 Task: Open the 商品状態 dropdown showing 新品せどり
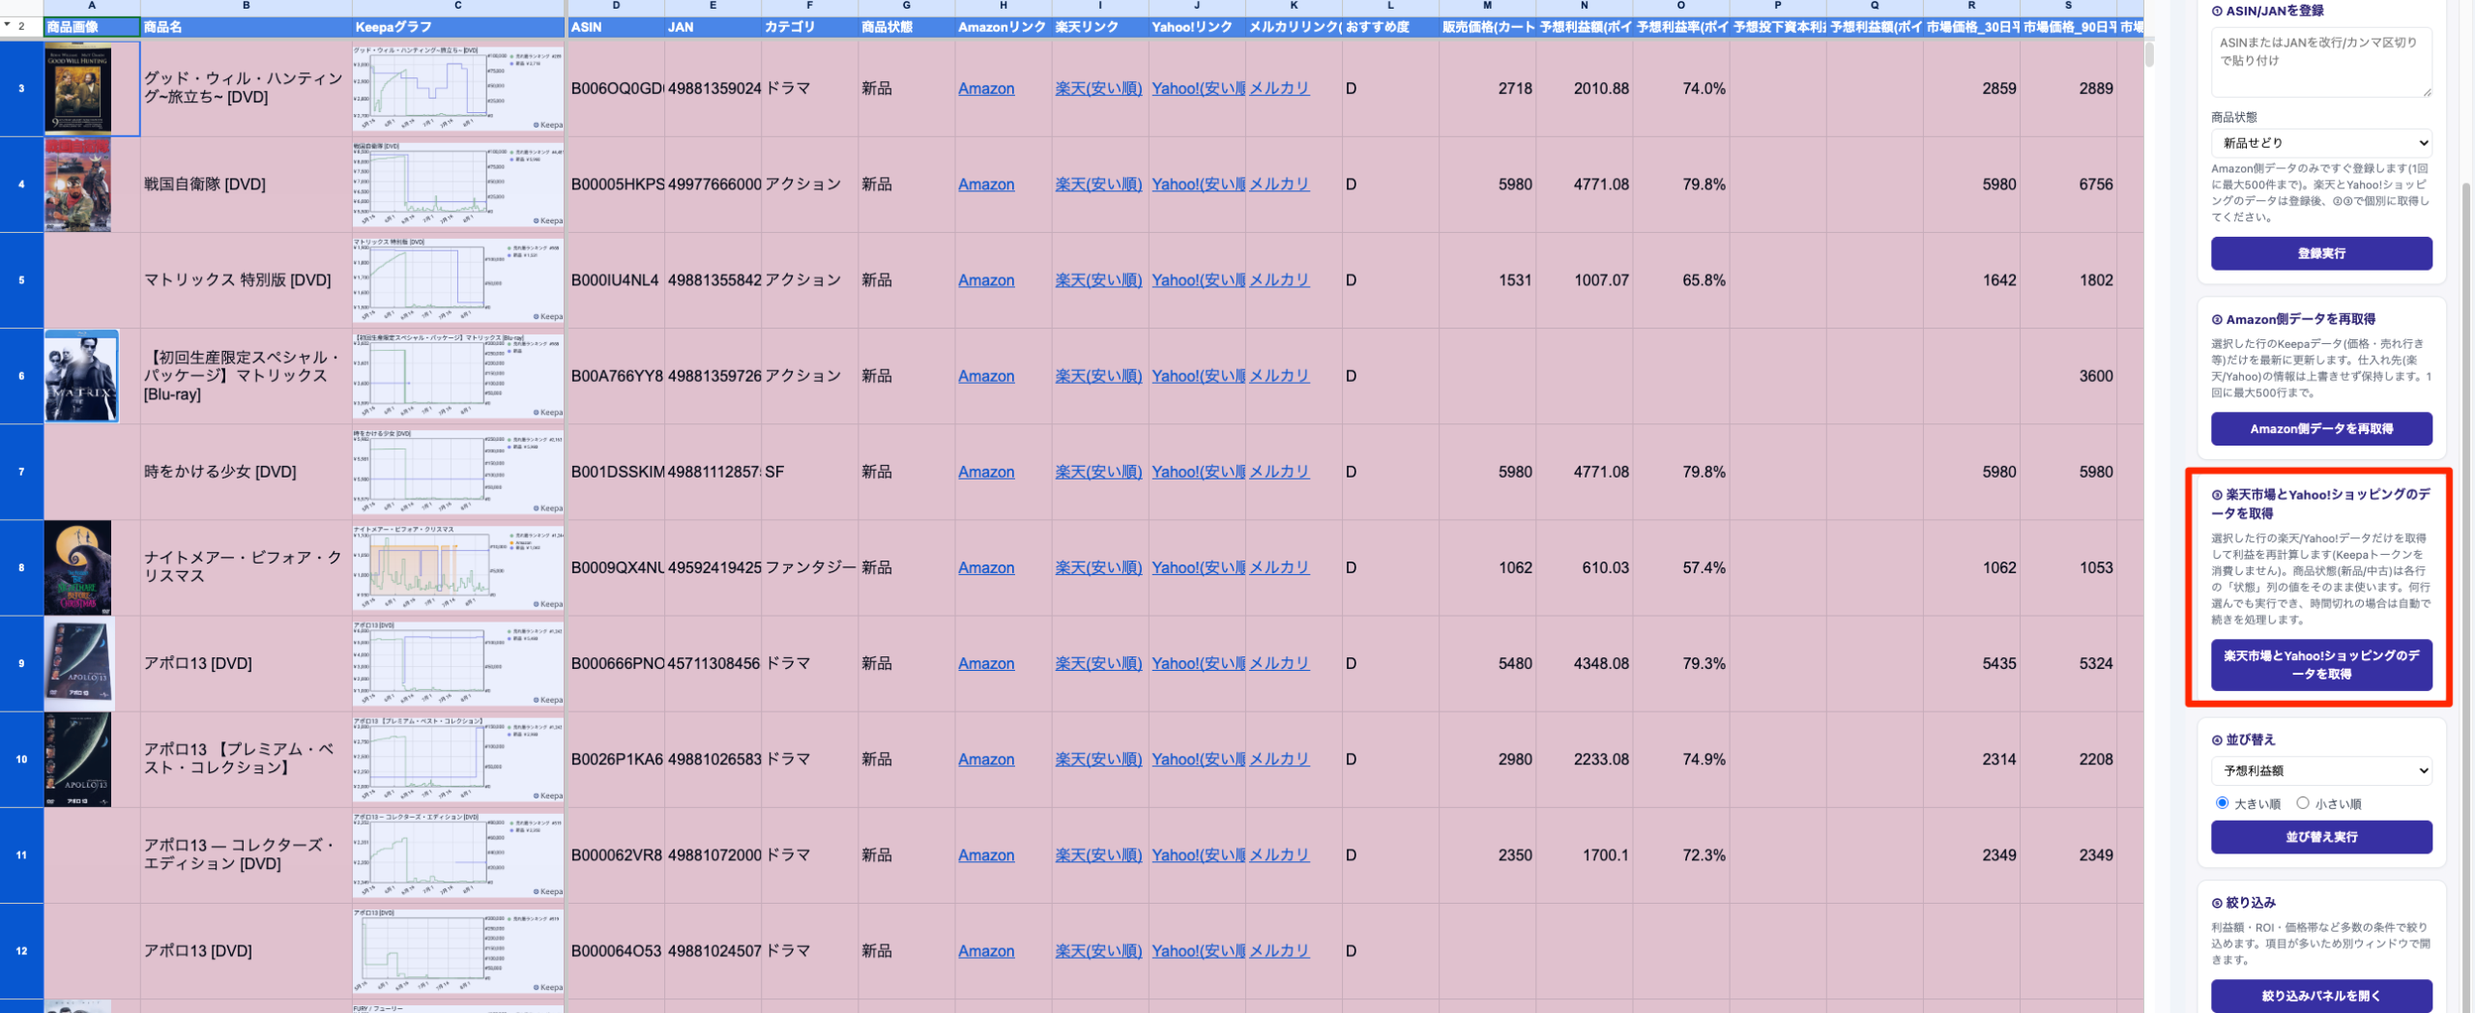point(2321,143)
